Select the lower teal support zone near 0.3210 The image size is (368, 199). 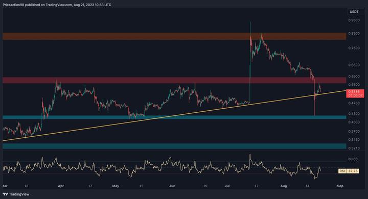tap(174, 146)
